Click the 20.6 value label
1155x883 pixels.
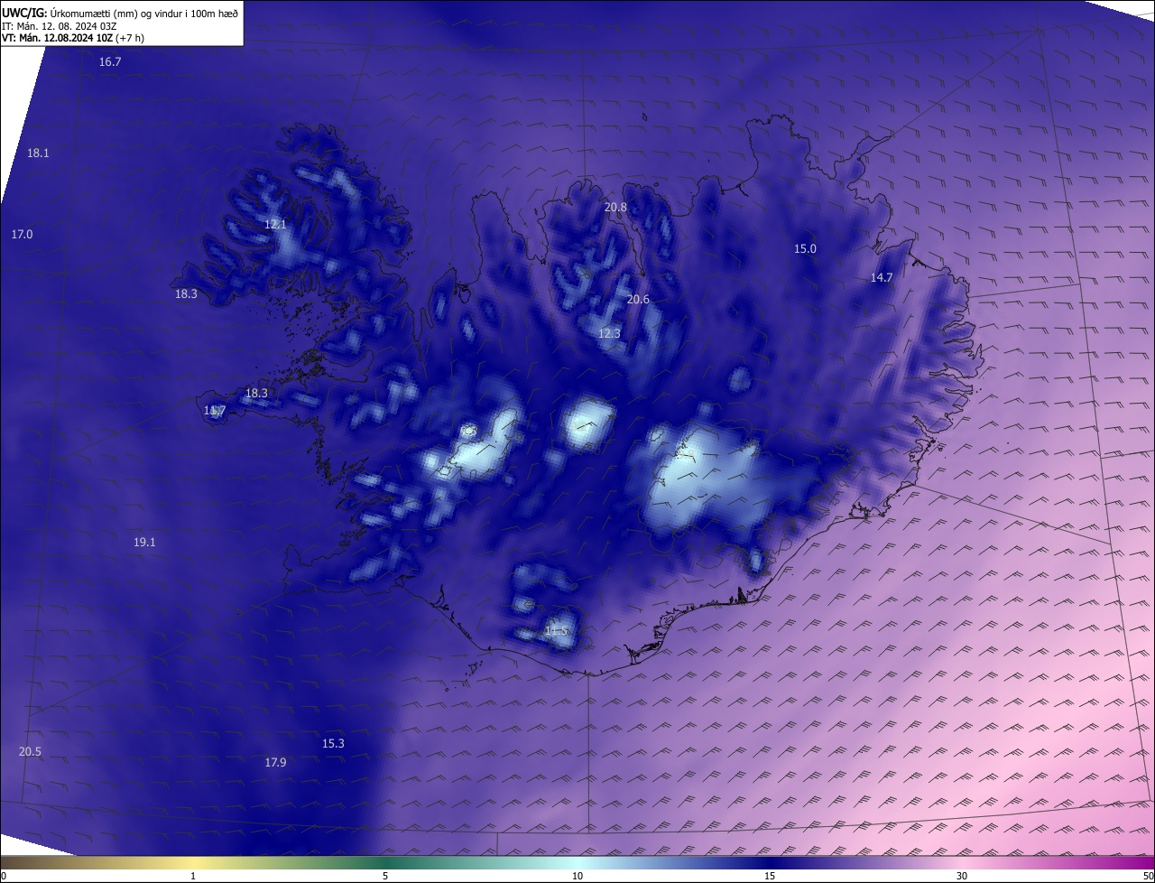click(638, 300)
